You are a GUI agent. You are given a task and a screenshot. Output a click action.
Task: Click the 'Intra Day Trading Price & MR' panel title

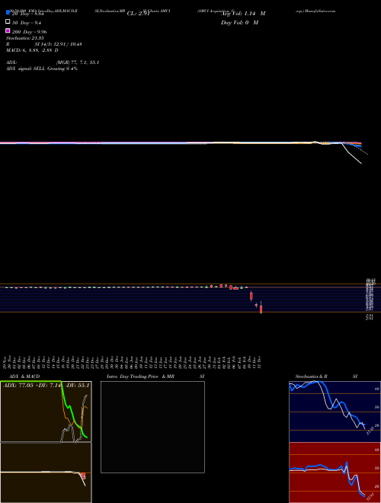pos(140,376)
